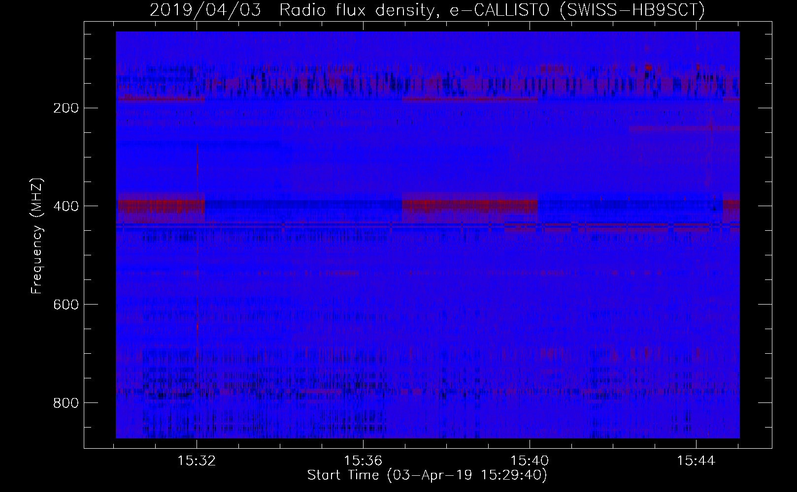Image resolution: width=797 pixels, height=492 pixels.
Task: Click the "15:40" time tick label
Action: [530, 461]
